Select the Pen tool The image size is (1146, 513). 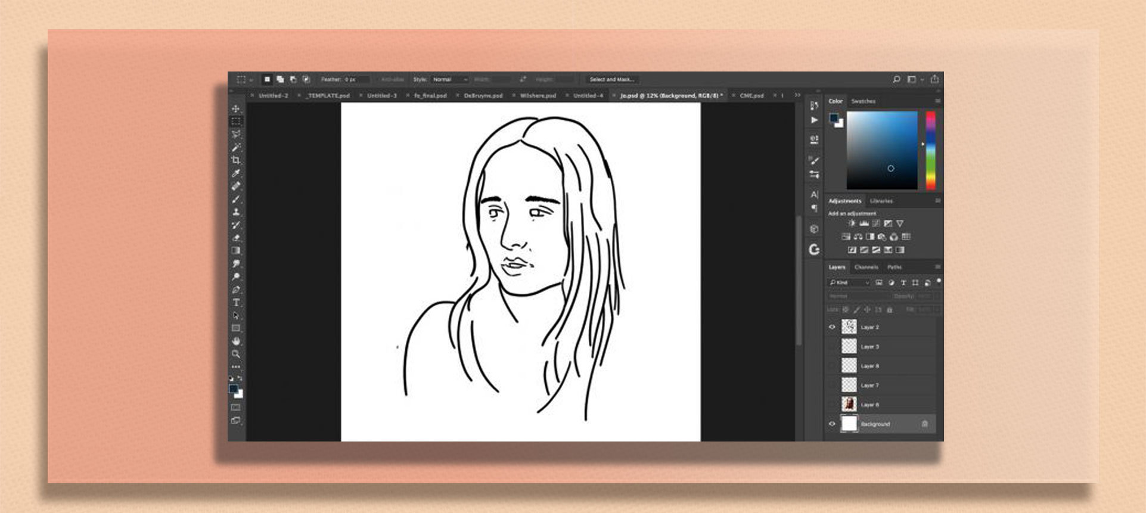click(236, 290)
